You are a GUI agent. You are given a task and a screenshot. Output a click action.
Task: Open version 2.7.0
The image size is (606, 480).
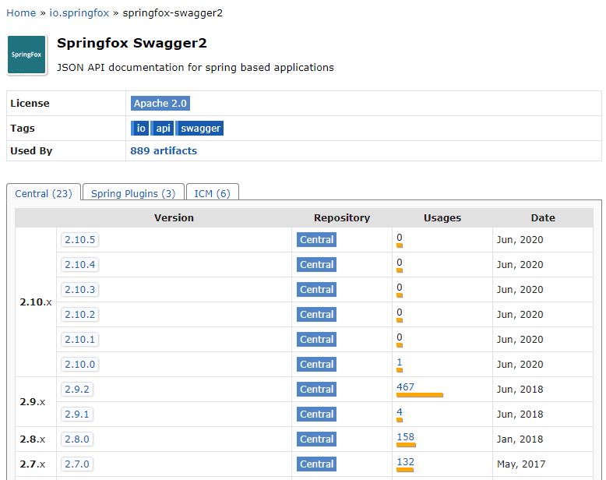pos(77,464)
